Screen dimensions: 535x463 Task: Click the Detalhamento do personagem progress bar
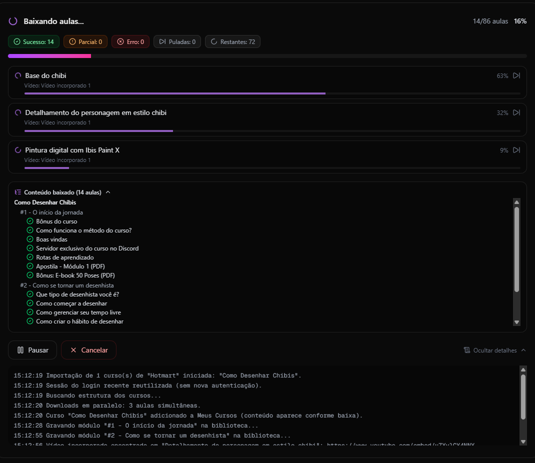click(x=272, y=130)
